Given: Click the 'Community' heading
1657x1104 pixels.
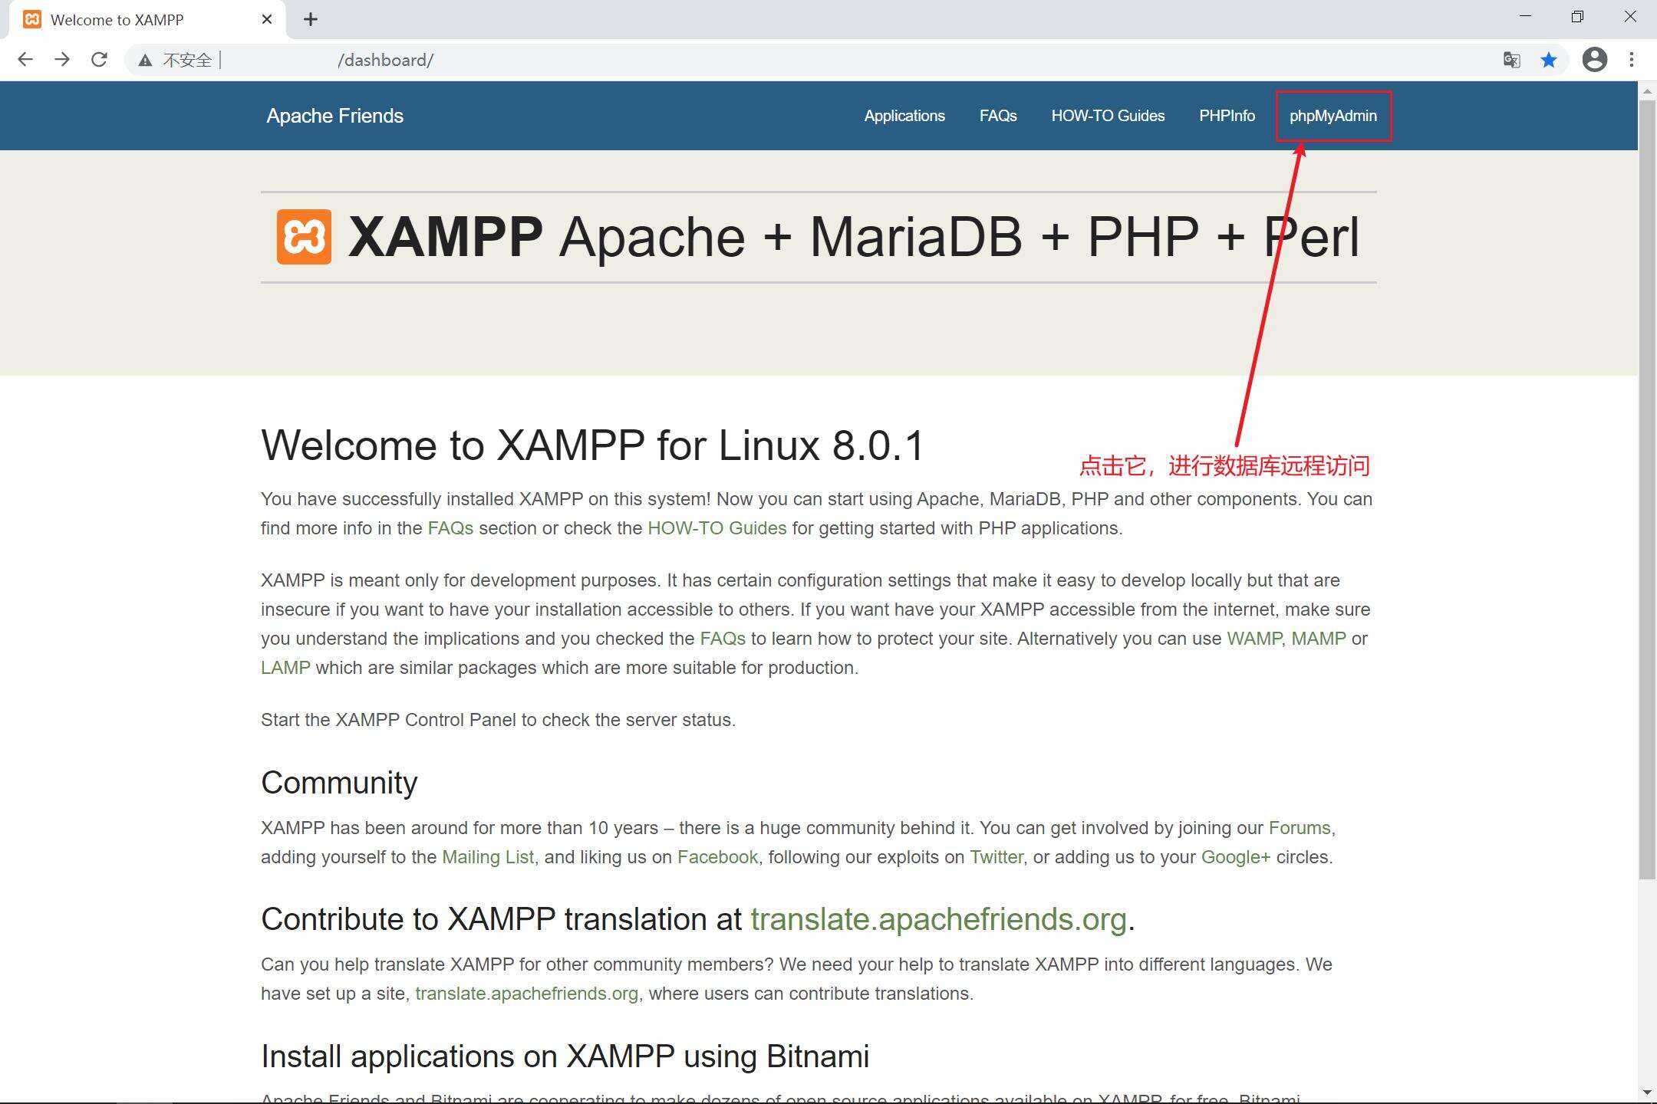Looking at the screenshot, I should pyautogui.click(x=339, y=783).
